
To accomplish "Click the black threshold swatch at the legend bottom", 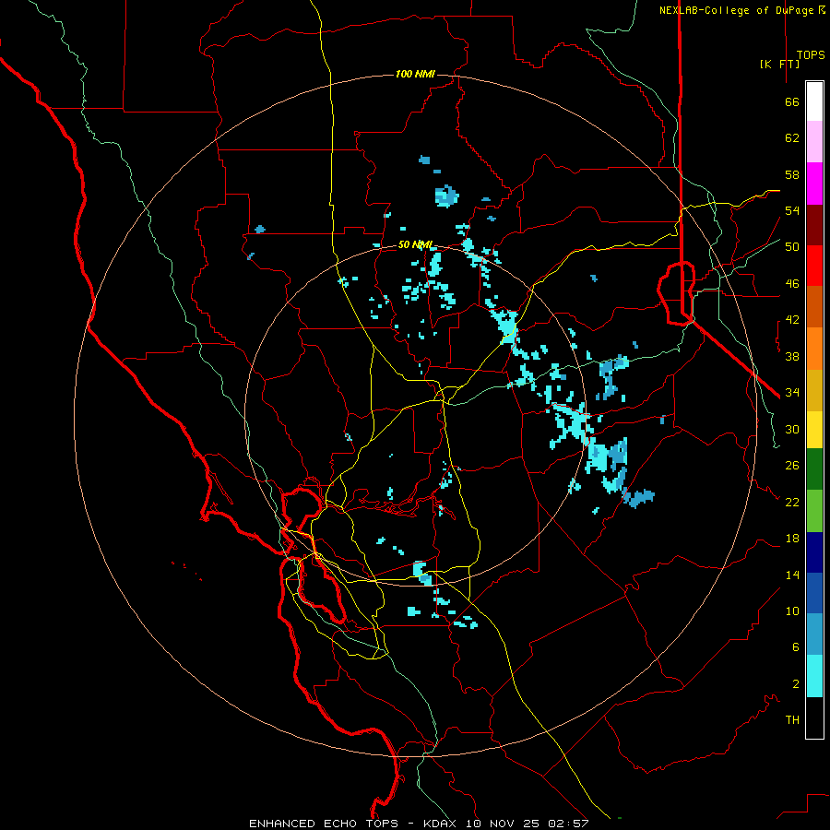I will [814, 717].
